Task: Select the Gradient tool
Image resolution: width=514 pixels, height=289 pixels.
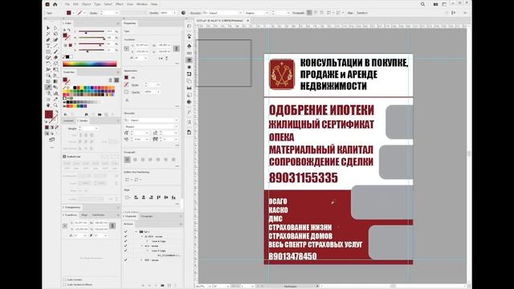Action: pyautogui.click(x=55, y=81)
